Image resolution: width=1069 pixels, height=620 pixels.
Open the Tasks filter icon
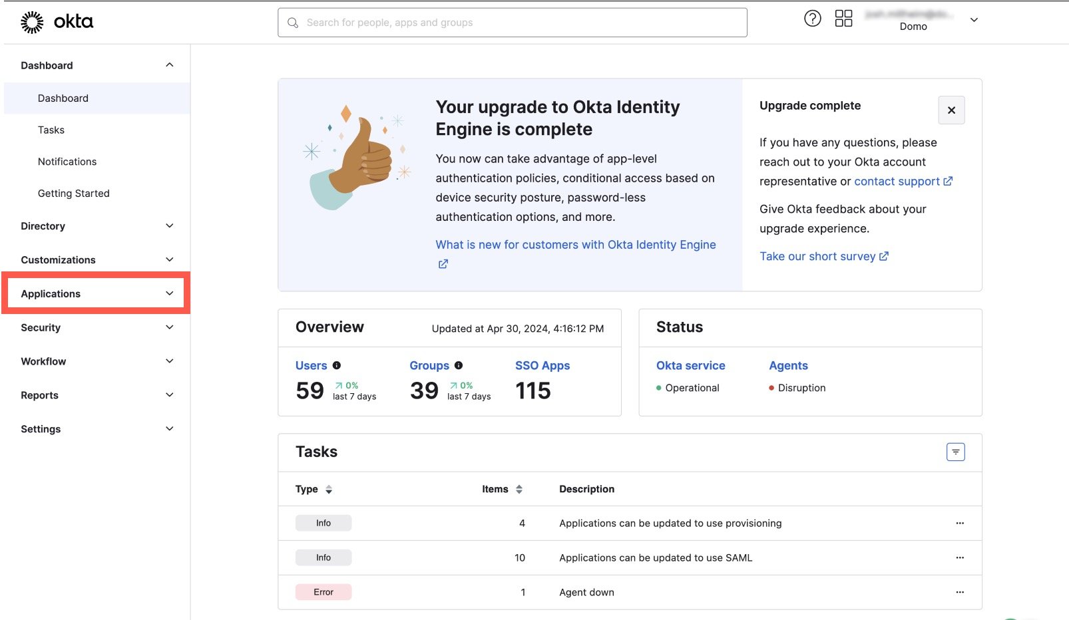956,452
